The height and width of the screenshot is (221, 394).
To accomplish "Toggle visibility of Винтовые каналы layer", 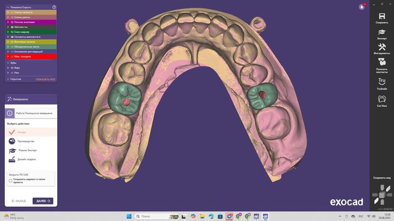I will point(12,42).
